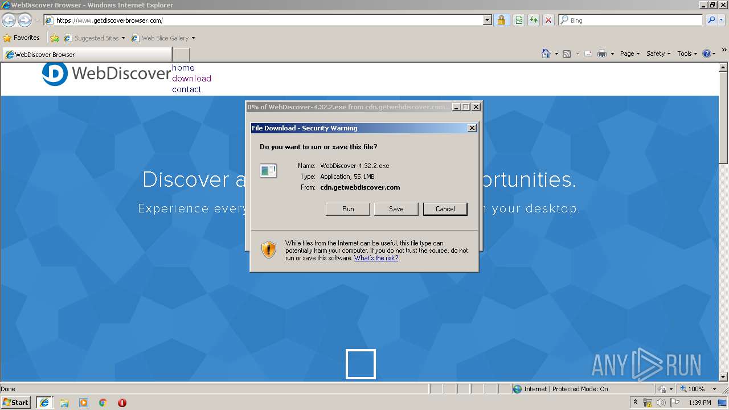Expand the Suggested Sites dropdown

coord(123,38)
